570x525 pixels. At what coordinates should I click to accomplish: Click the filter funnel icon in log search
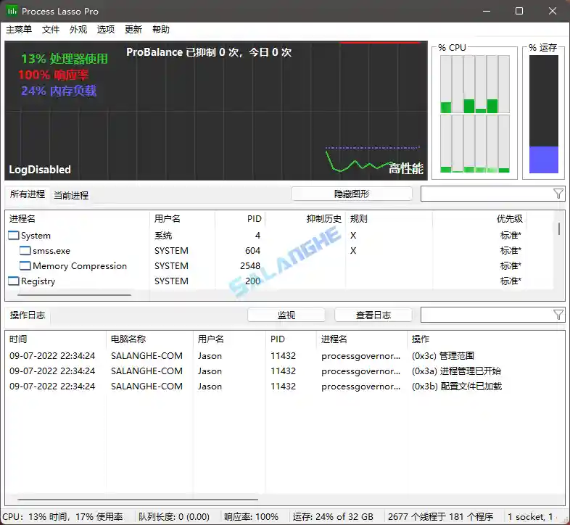pyautogui.click(x=558, y=315)
